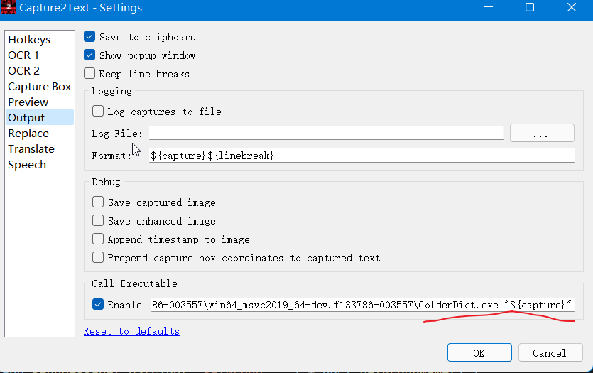Browse for log file with ... button
Image resolution: width=593 pixels, height=373 pixels.
tap(542, 133)
